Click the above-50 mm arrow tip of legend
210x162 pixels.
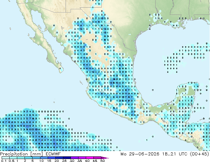[105, 158]
